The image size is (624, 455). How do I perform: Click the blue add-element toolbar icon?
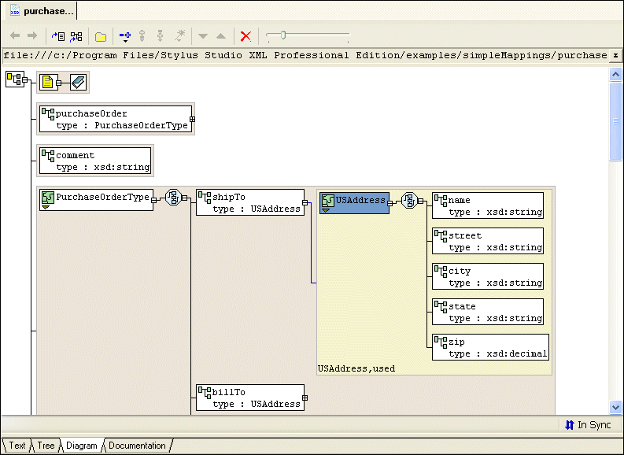coord(124,36)
